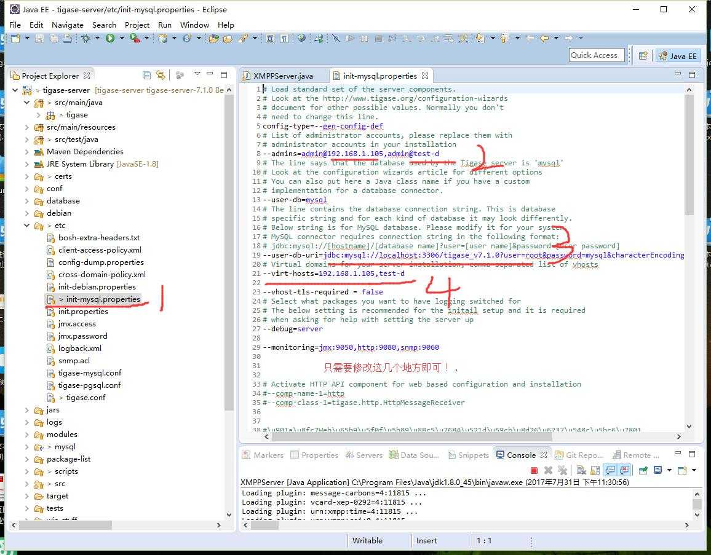Click the Back navigation arrow icon
The width and height of the screenshot is (711, 555).
[544, 39]
